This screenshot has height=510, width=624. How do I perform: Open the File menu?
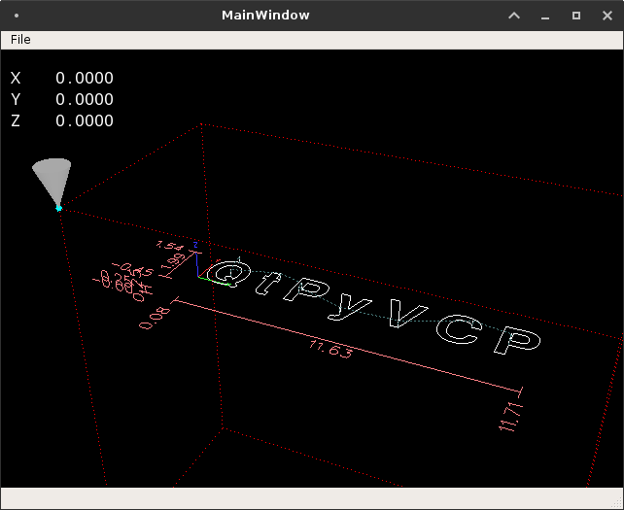[20, 40]
